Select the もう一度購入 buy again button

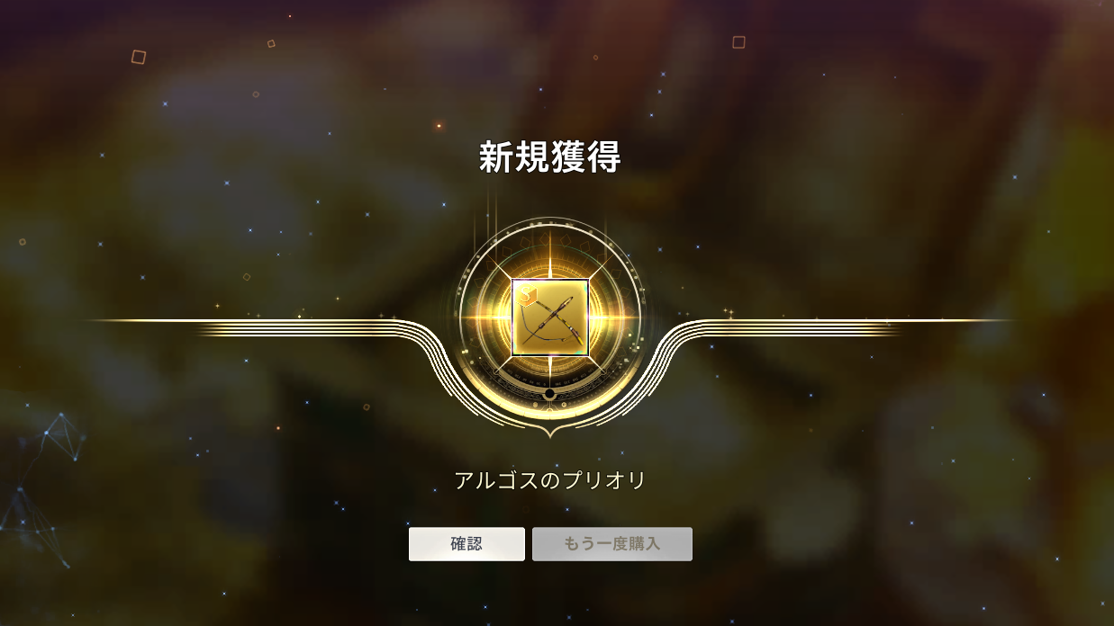point(612,544)
